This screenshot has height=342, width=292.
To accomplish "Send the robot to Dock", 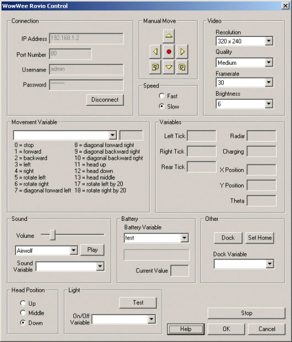I will click(x=228, y=238).
